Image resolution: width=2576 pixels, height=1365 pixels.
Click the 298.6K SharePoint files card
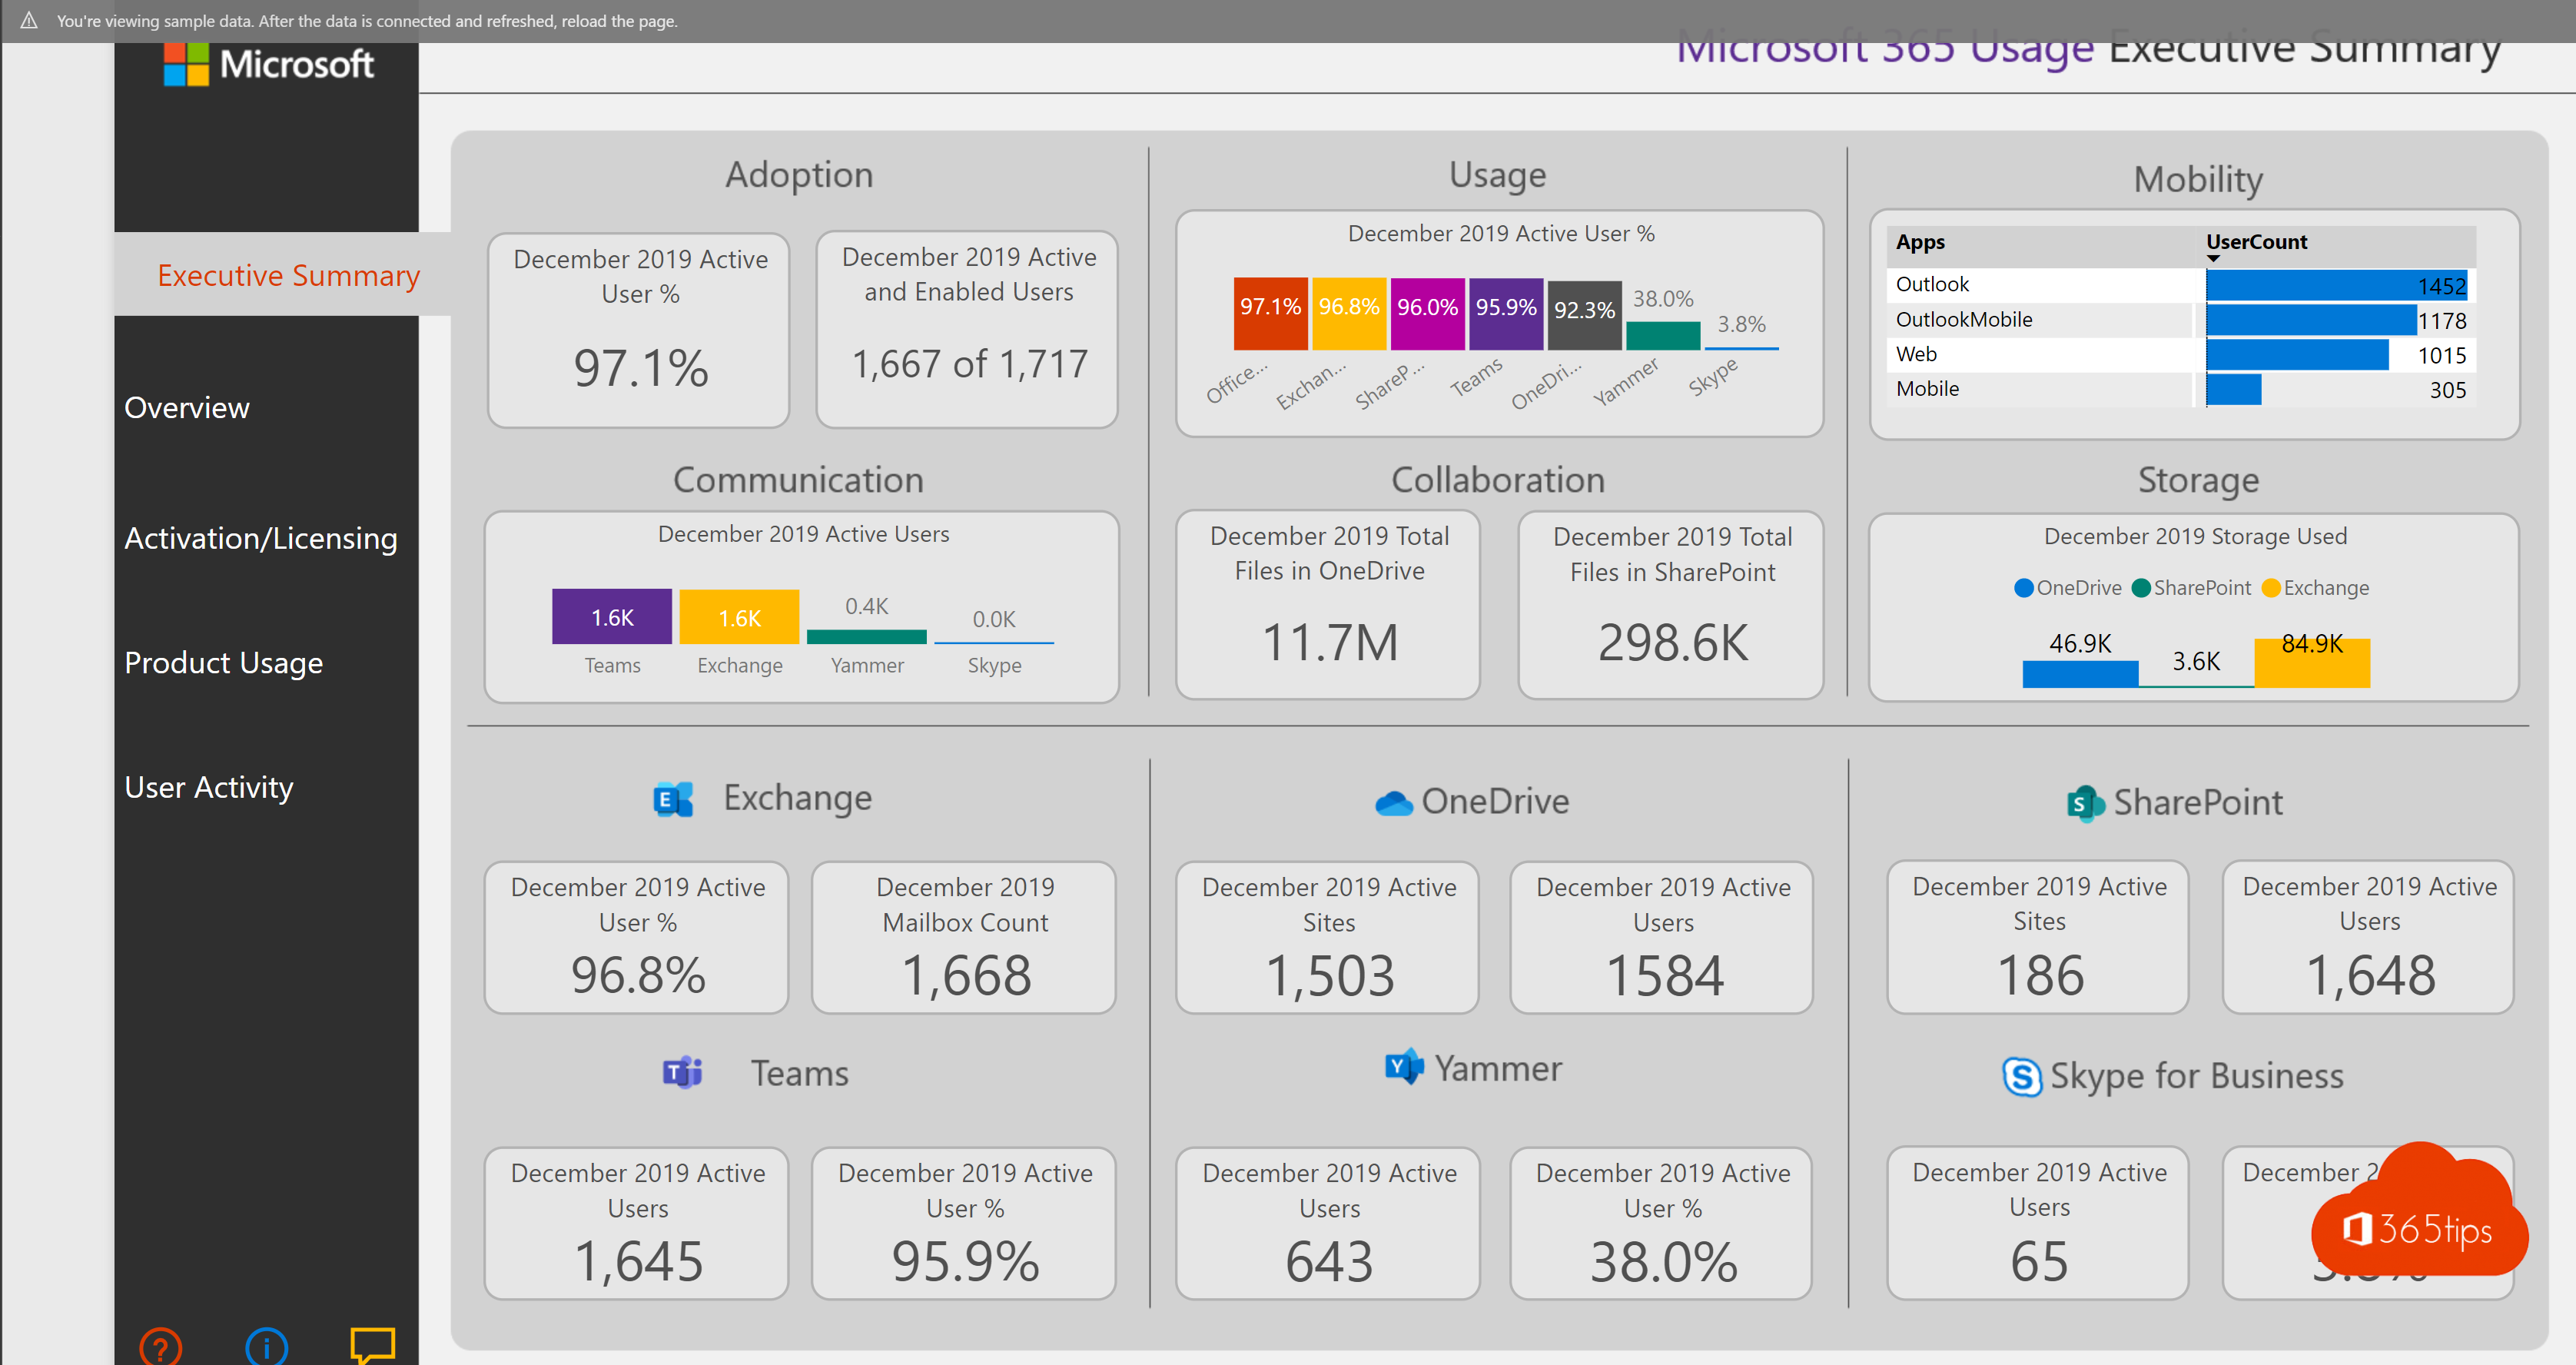click(1671, 606)
